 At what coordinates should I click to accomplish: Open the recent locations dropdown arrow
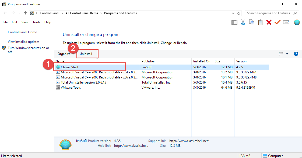point(19,13)
